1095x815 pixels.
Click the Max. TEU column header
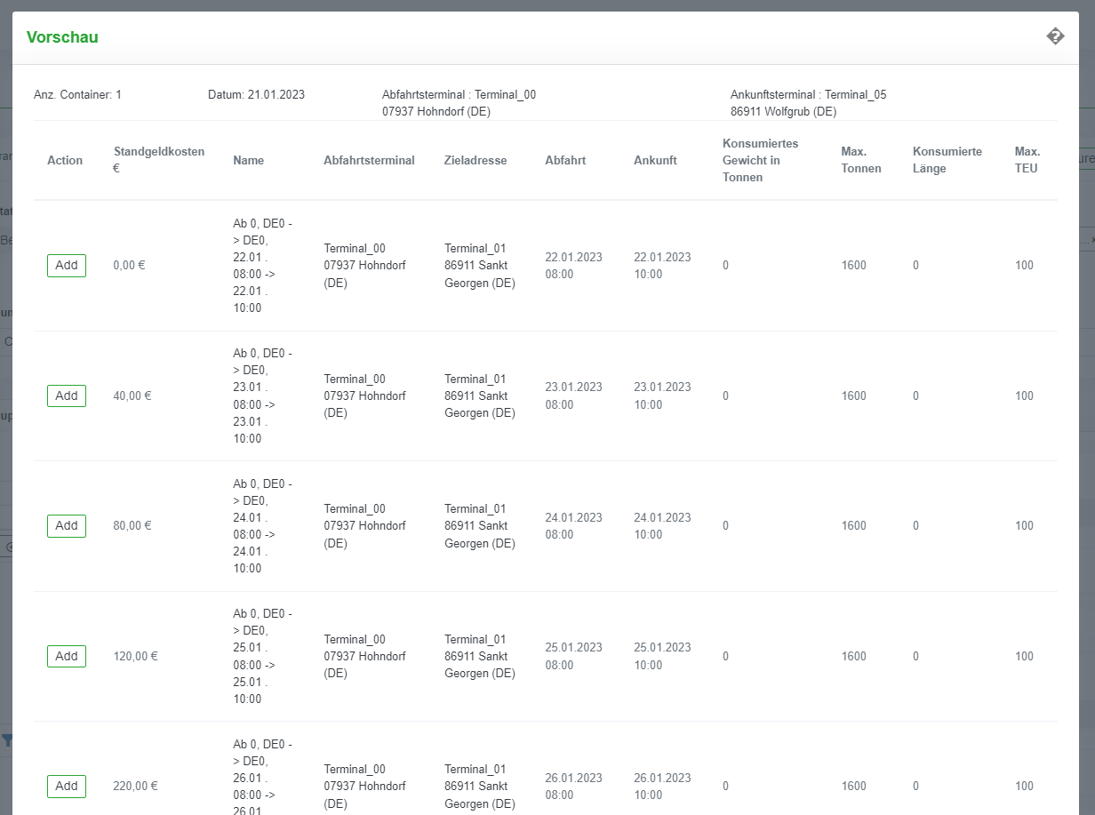(1027, 160)
